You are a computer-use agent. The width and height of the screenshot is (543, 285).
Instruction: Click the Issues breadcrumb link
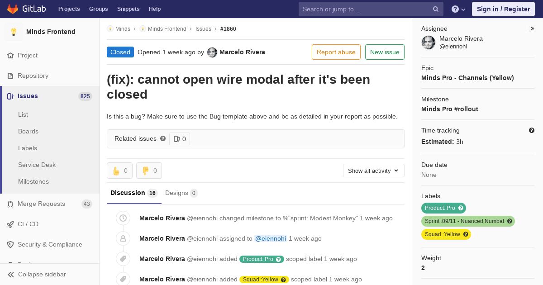(203, 29)
